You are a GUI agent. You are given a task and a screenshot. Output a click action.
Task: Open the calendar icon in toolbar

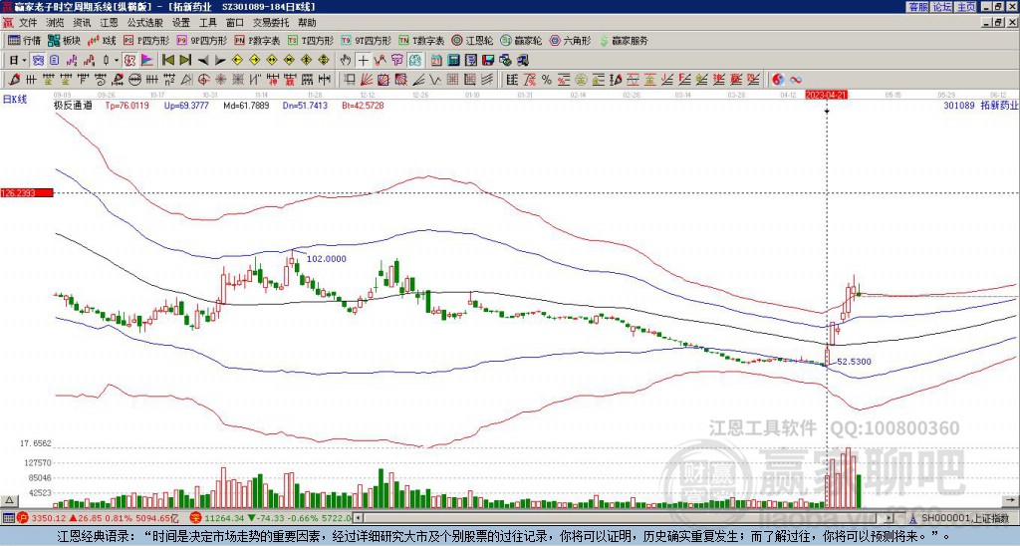[436, 61]
